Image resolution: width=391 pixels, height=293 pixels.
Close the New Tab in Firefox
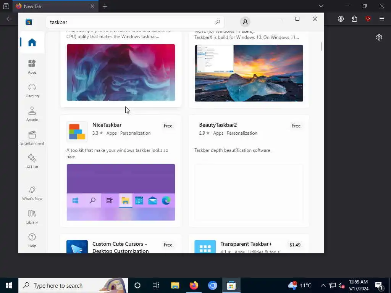(92, 6)
